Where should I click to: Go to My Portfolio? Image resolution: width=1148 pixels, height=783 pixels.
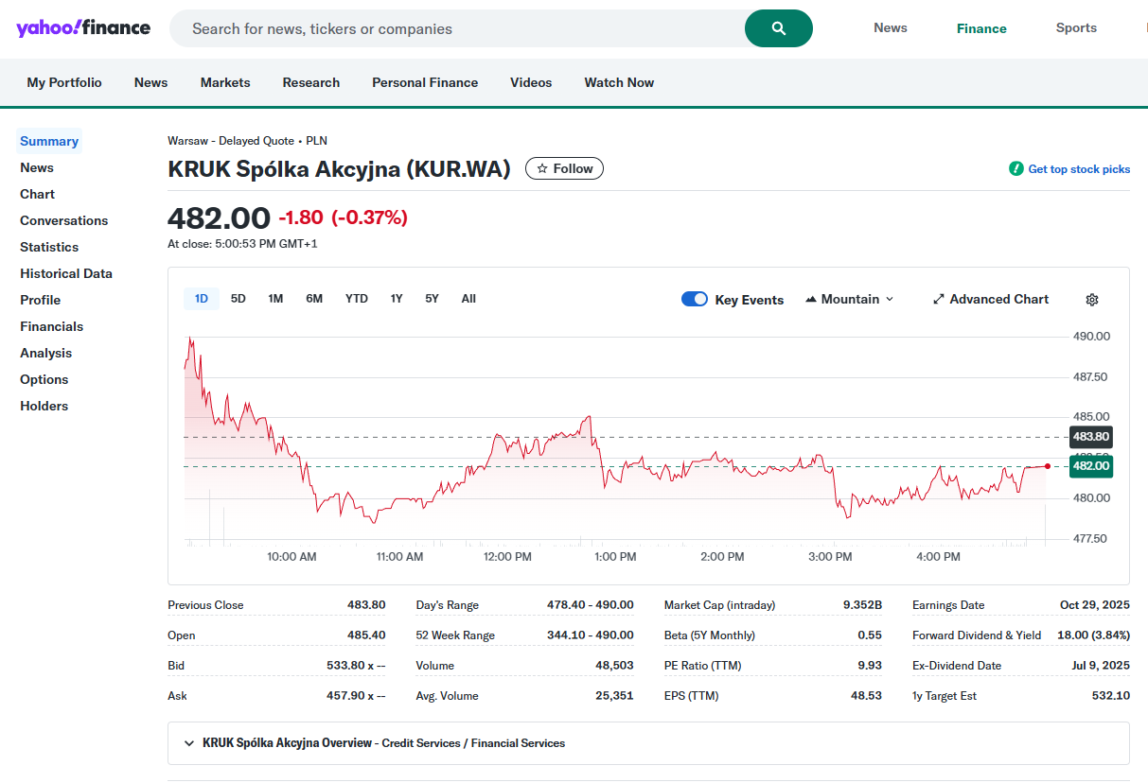coord(64,82)
